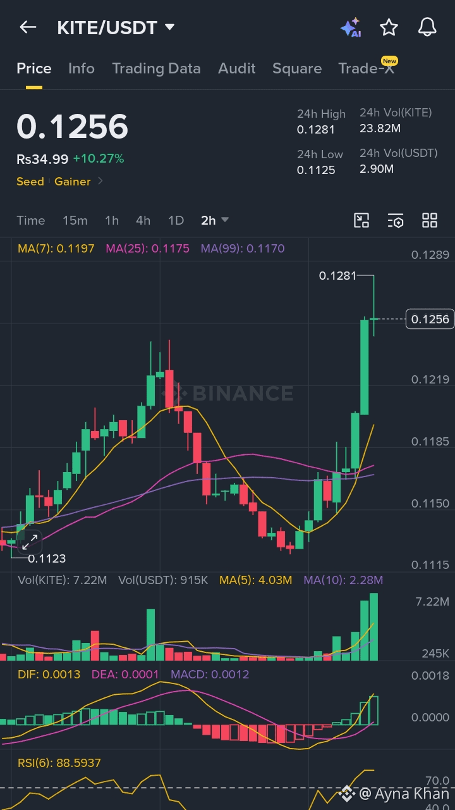Tap the 0.1123 low marker on chart

click(47, 558)
